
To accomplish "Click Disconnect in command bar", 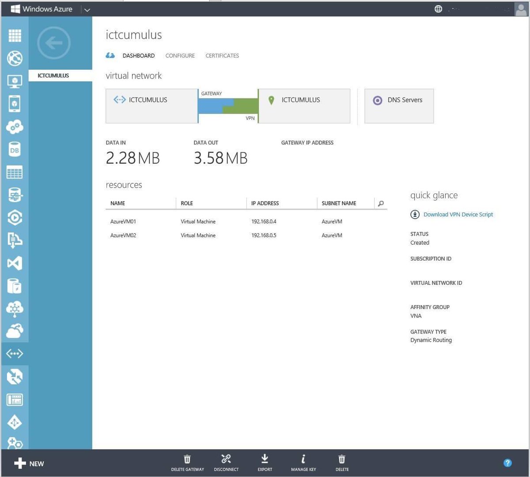I will point(226,463).
